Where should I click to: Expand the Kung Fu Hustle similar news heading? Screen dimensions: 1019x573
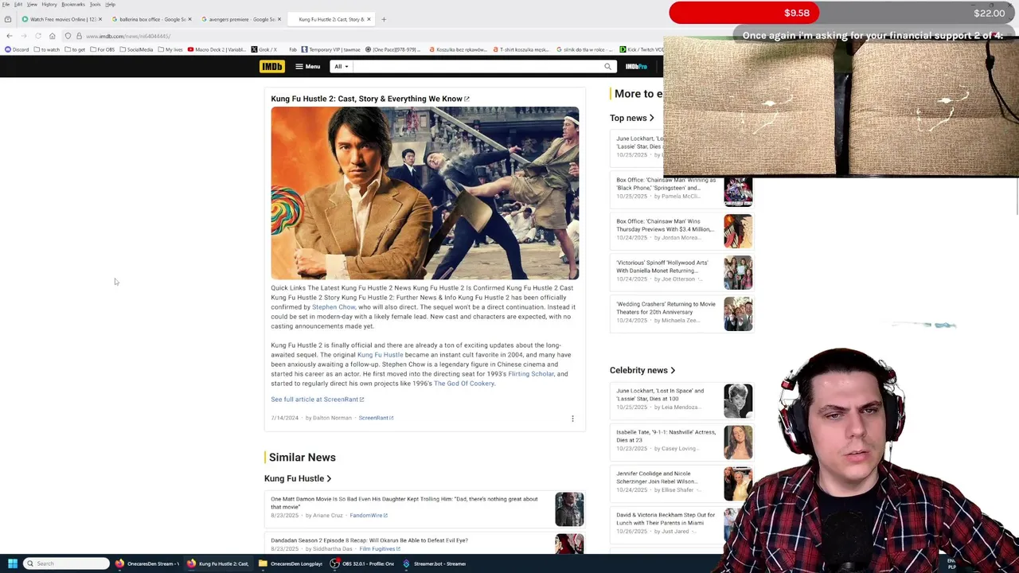pyautogui.click(x=298, y=478)
